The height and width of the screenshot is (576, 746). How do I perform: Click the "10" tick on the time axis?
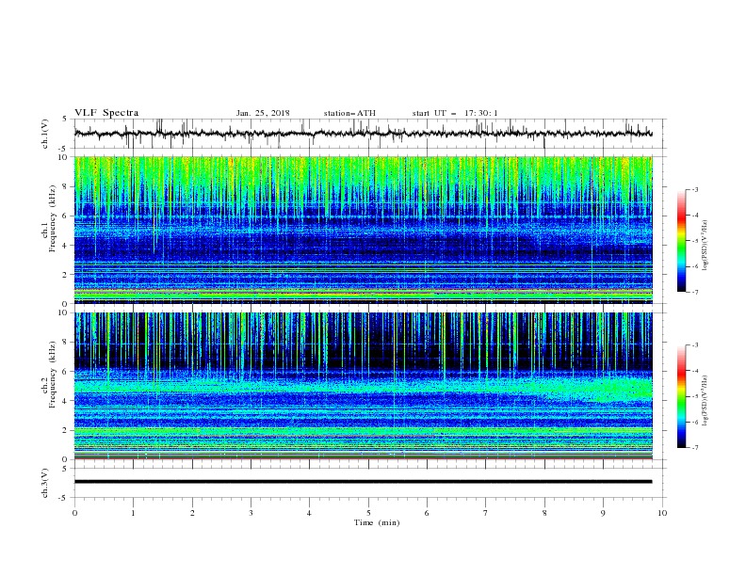pyautogui.click(x=662, y=513)
